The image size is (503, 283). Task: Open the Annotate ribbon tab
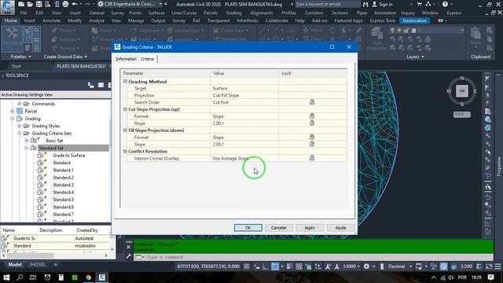[51, 20]
